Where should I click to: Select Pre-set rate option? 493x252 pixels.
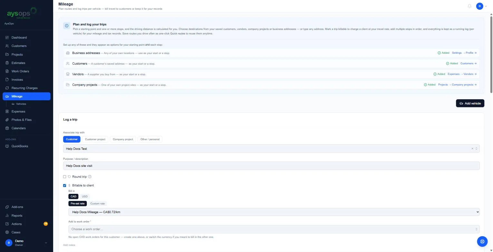[78, 203]
